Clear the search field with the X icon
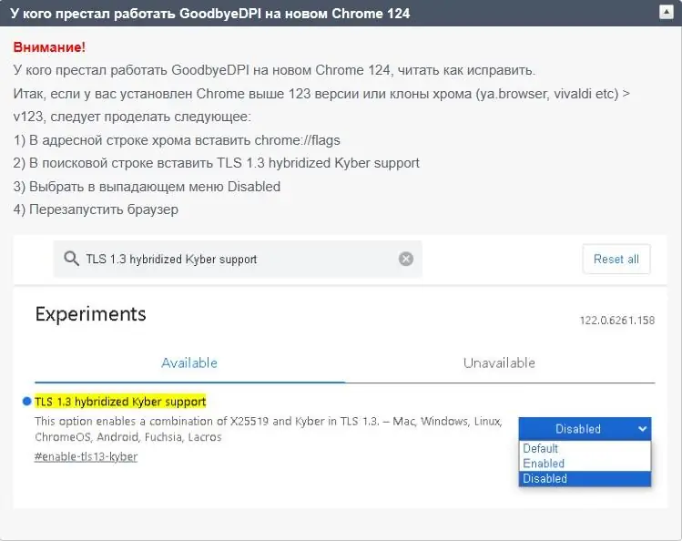Screen dimensions: 682x541 (x=406, y=259)
